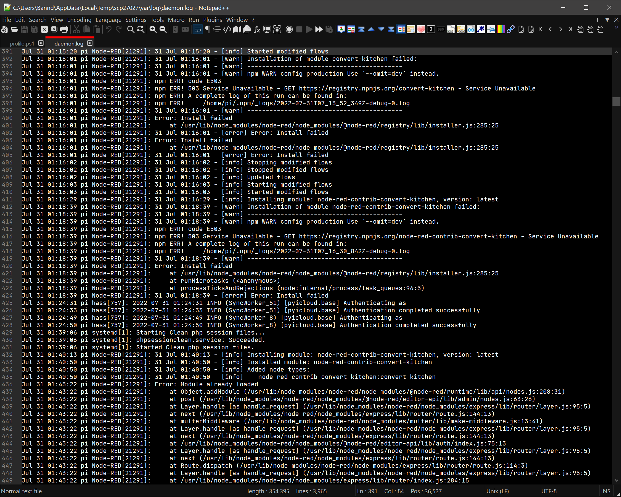Click the 'Error: Module already loaded' line
This screenshot has height=497, width=621.
[140, 384]
